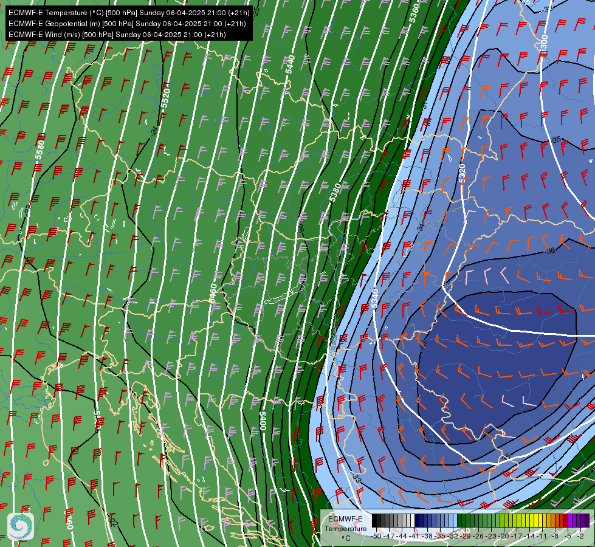Viewport: 595px width, 547px height.
Task: Click the -26 legend tick label
Action: 478,536
